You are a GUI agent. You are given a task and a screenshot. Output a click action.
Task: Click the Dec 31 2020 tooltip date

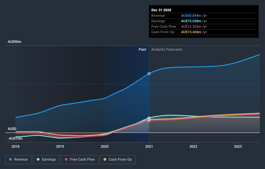click(x=161, y=10)
